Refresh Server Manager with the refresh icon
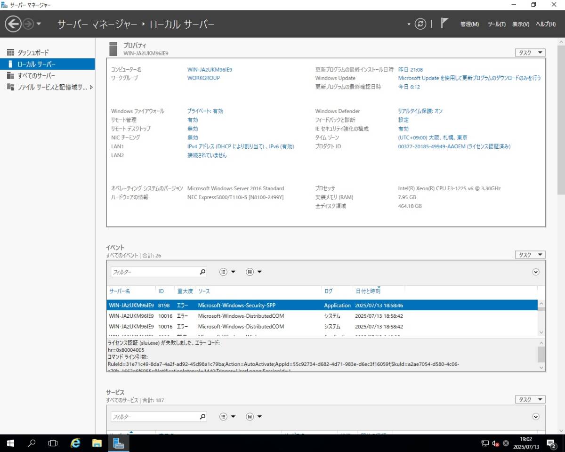Image resolution: width=565 pixels, height=452 pixels. point(420,24)
